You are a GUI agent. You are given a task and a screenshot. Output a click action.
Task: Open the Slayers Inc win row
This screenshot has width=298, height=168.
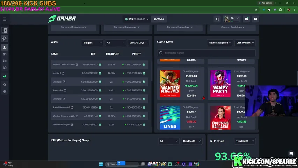click(x=100, y=90)
